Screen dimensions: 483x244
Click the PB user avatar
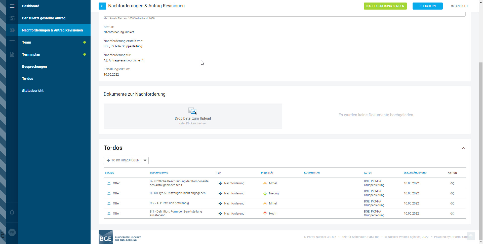(12, 232)
